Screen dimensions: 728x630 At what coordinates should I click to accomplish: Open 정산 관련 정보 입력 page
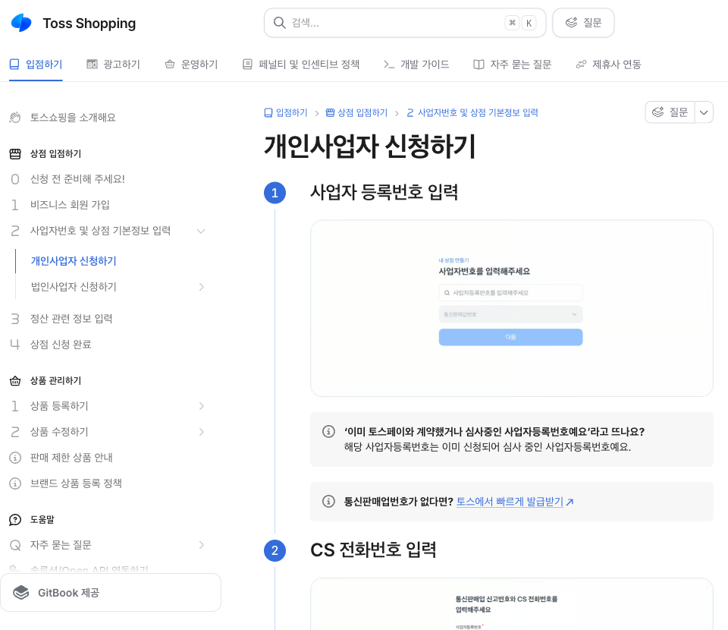coord(71,318)
